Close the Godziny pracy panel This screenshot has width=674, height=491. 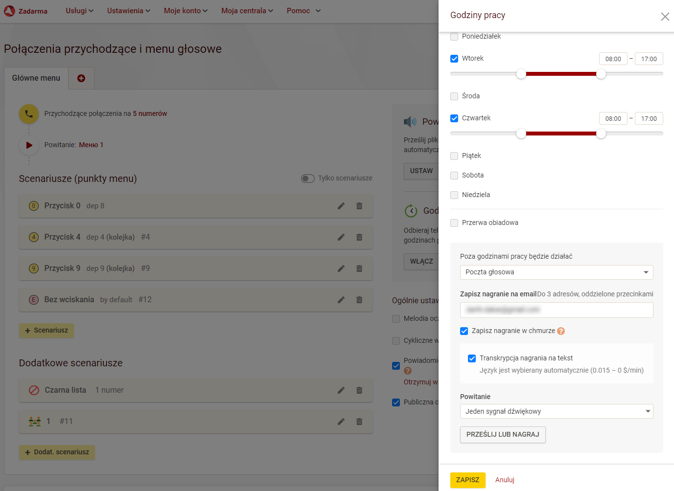click(665, 17)
